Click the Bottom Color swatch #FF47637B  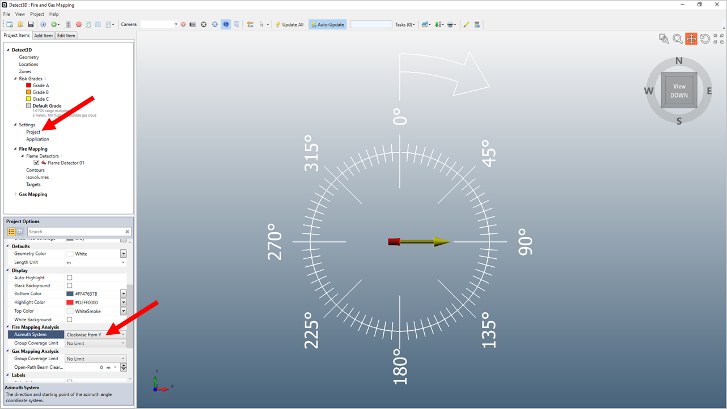pos(70,294)
